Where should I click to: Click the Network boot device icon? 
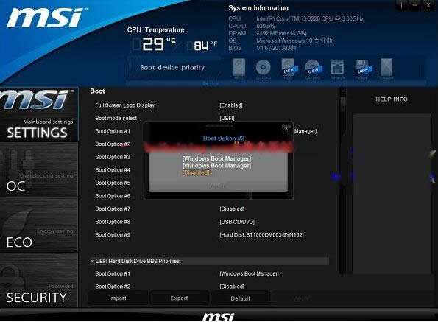(337, 68)
